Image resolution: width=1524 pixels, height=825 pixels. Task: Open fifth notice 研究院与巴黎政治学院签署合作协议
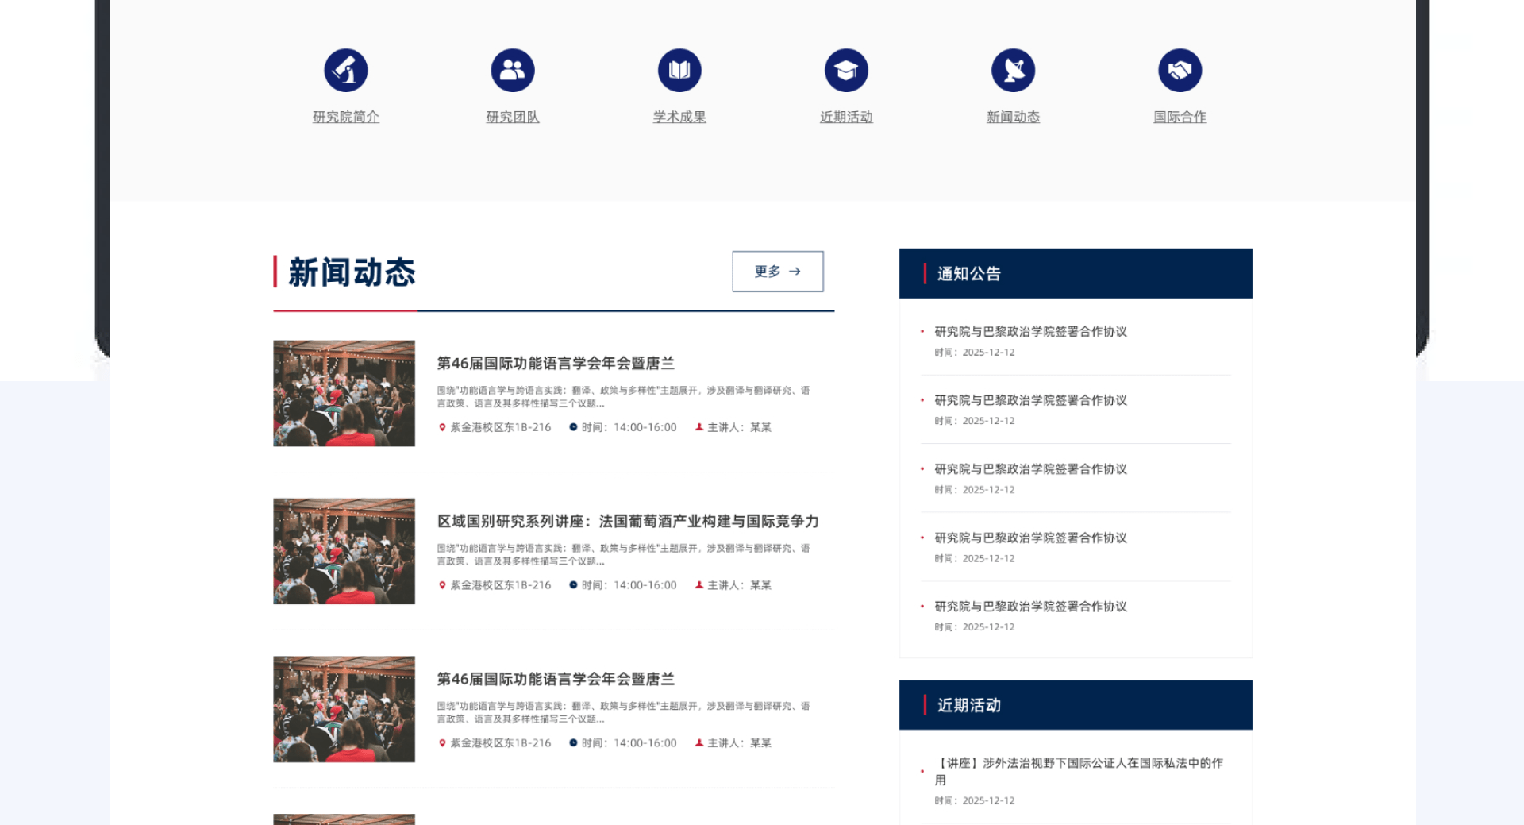1030,607
